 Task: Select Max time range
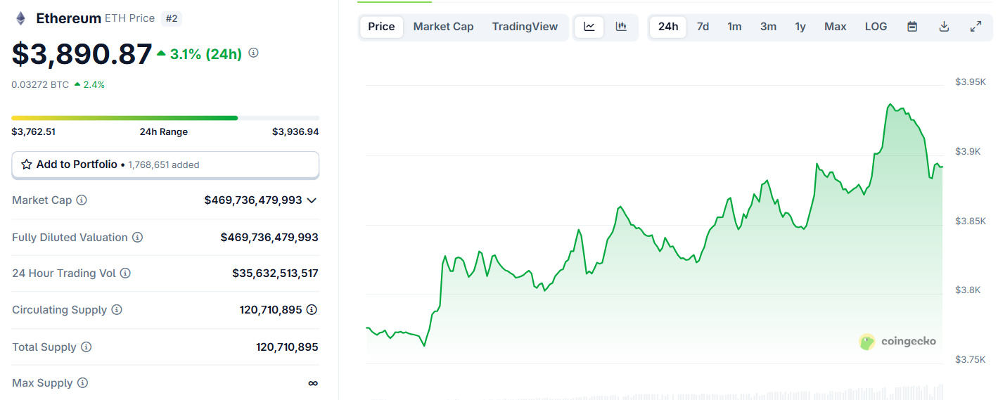click(836, 27)
